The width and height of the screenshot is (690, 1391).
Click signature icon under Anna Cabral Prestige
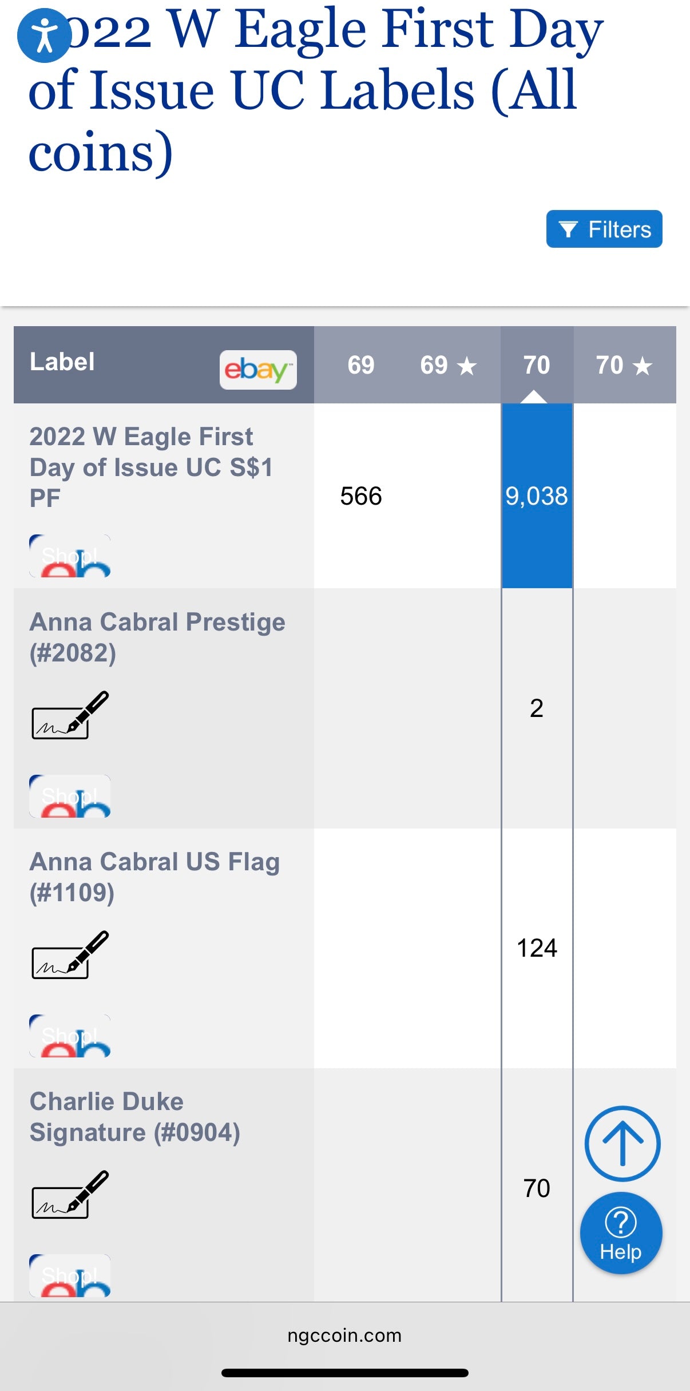70,715
